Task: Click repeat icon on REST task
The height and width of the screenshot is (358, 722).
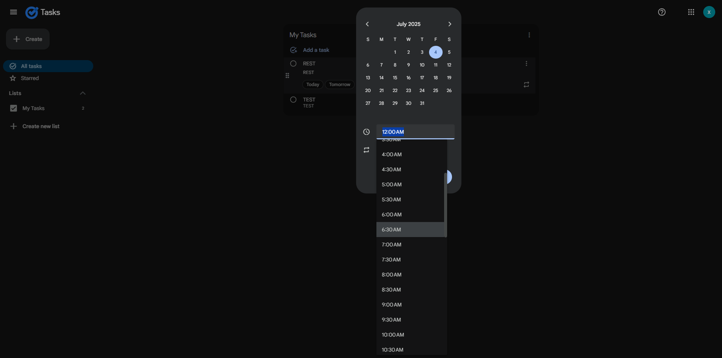Action: 526,85
